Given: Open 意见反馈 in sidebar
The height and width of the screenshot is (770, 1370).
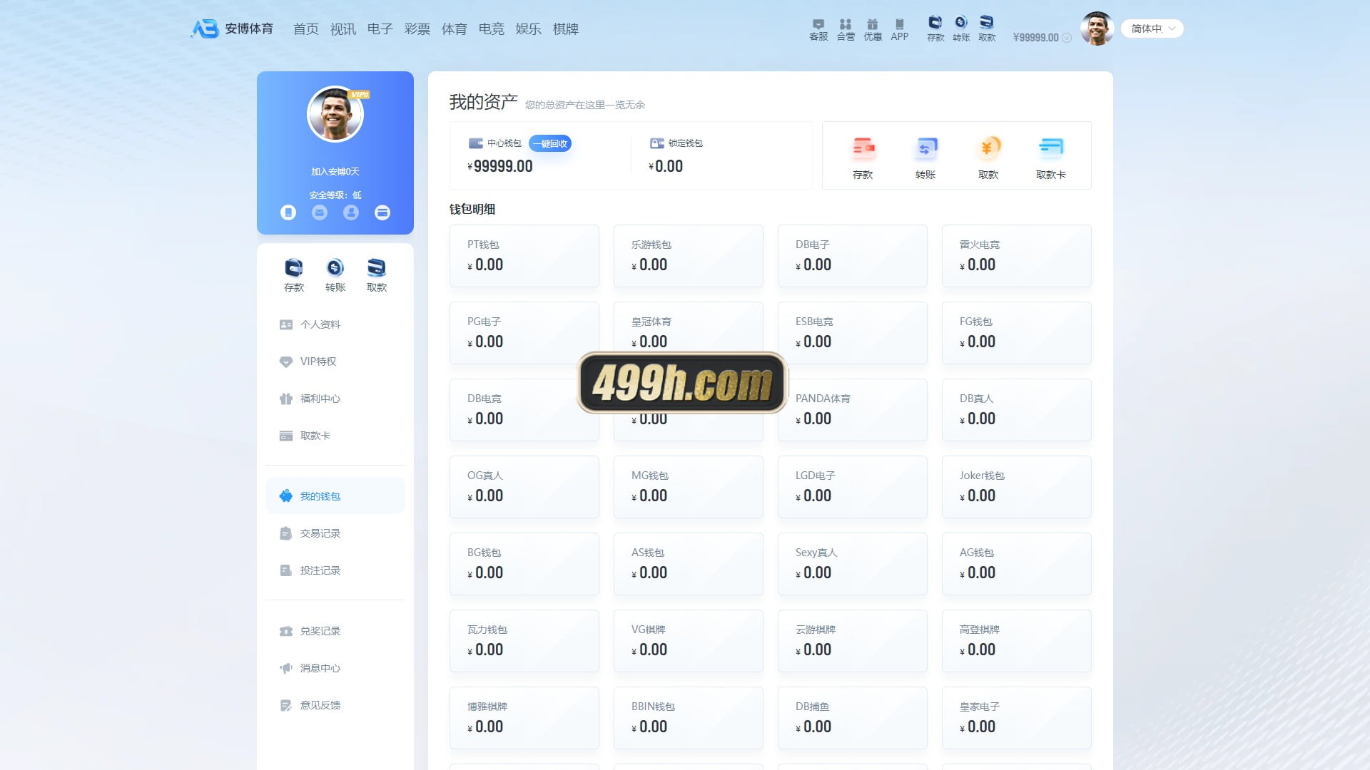Looking at the screenshot, I should pyautogui.click(x=335, y=705).
